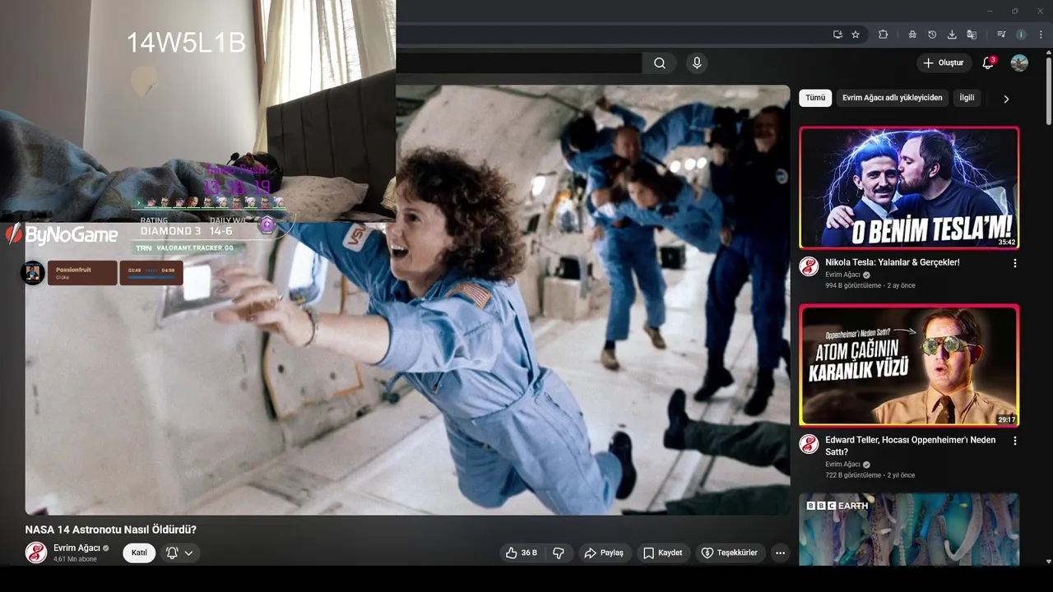
Task: Click '994 B görüntüleme • 2 ay önce' text
Action: pyautogui.click(x=870, y=285)
